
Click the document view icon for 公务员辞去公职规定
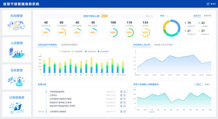(x=121, y=111)
